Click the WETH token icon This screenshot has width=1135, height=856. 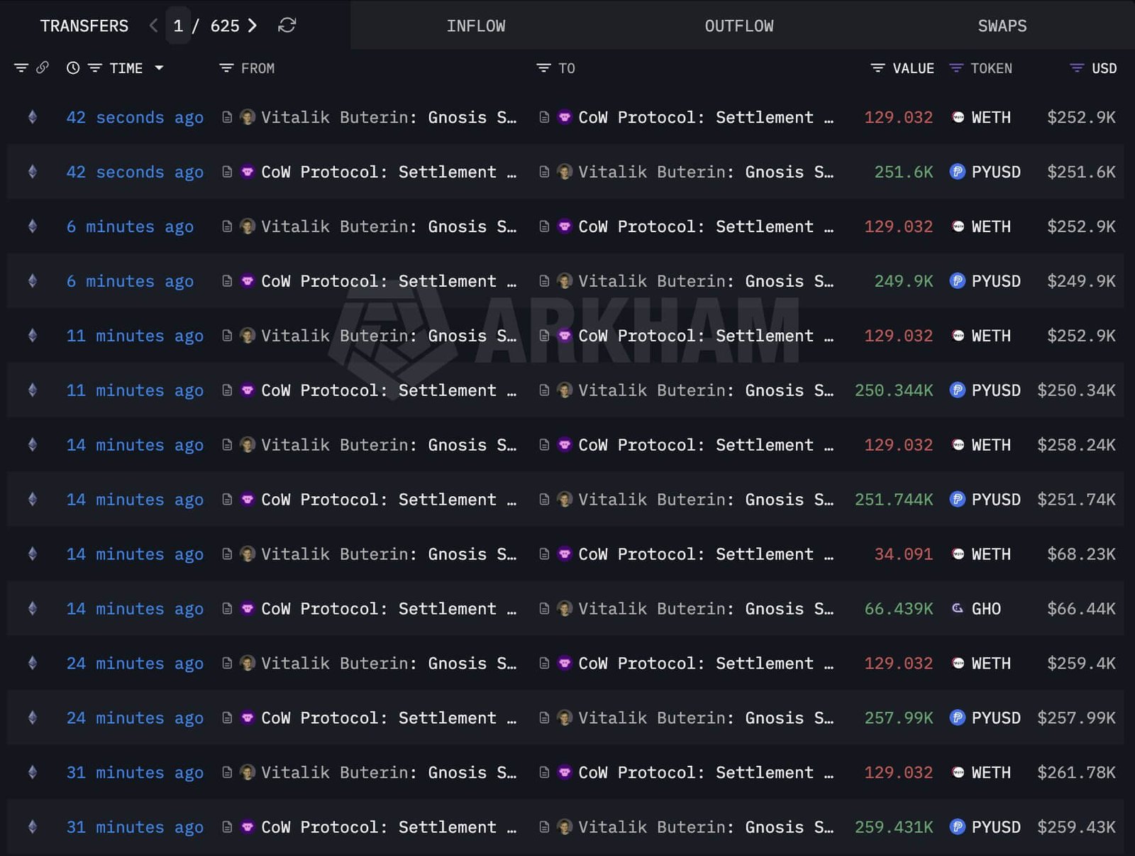coord(958,117)
